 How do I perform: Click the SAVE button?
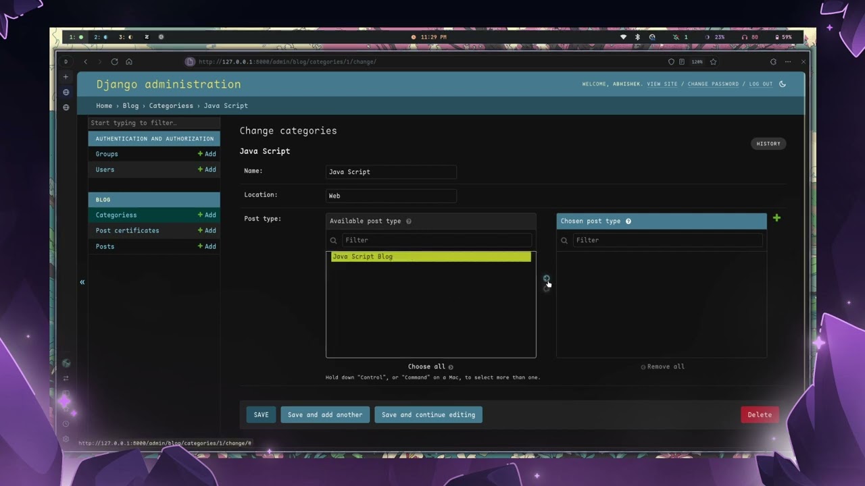261,415
